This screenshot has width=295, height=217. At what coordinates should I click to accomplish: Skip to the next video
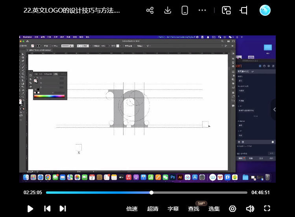(63, 209)
